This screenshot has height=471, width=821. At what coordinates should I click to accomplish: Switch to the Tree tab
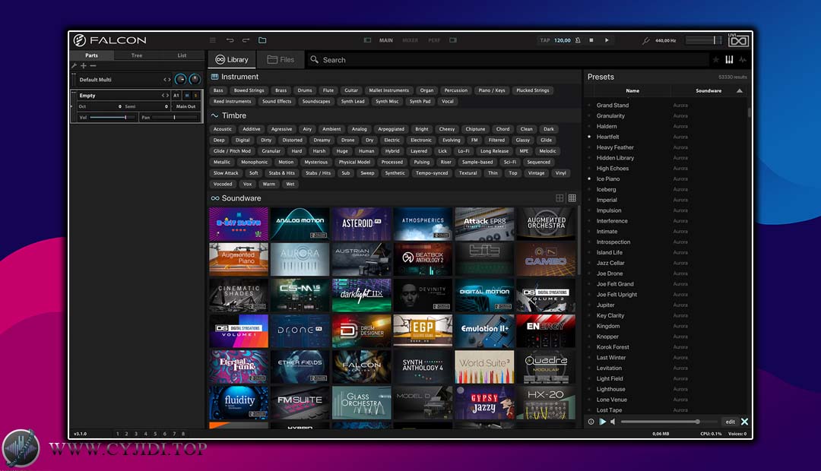point(137,55)
